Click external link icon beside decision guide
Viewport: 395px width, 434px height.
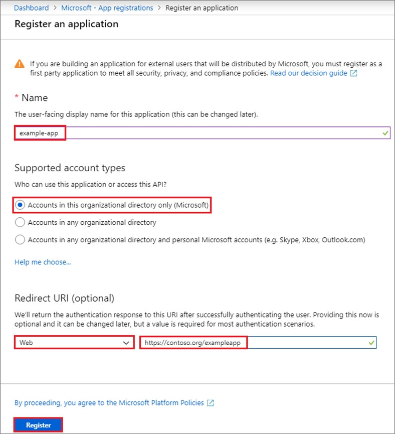pos(353,73)
